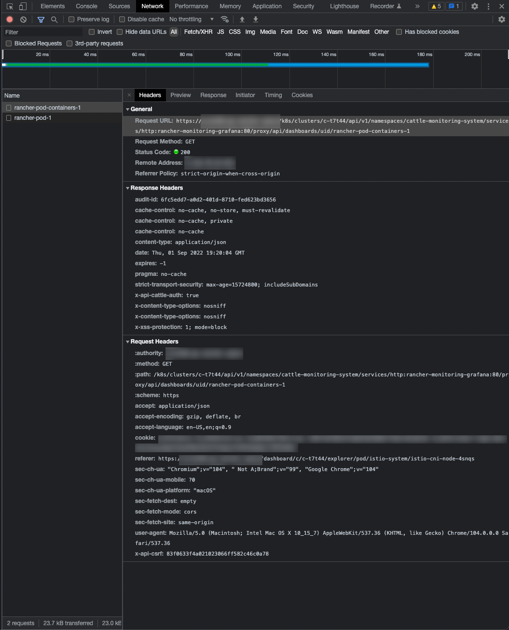Search within network requests

[54, 19]
